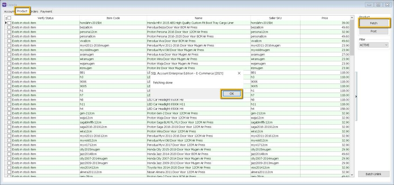This screenshot has width=394, height=185.
Task: Click the Lazada app icon in title bar
Action: tap(4, 4)
